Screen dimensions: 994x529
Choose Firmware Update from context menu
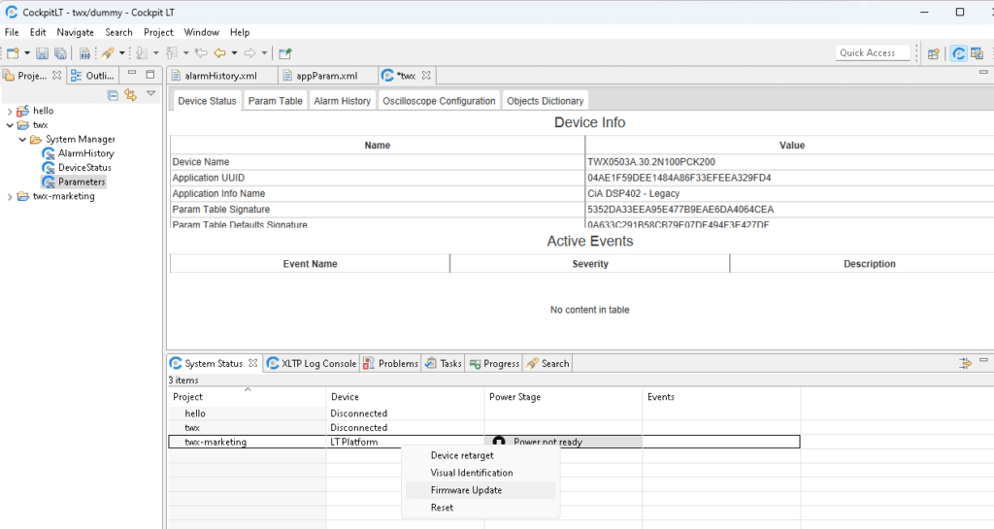480,490
